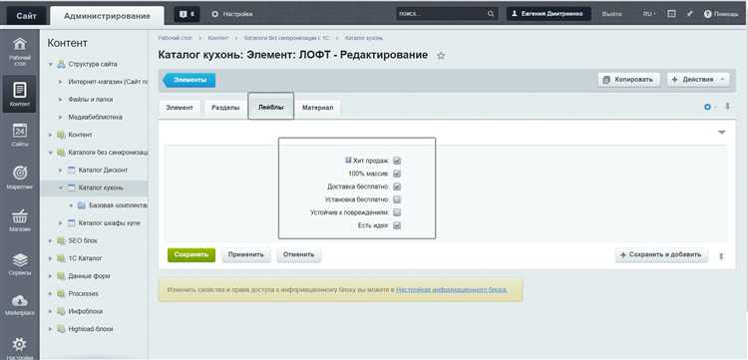The image size is (748, 360).
Task: Click Каталоги без синхронизации breadcrumb
Action: tap(285, 38)
